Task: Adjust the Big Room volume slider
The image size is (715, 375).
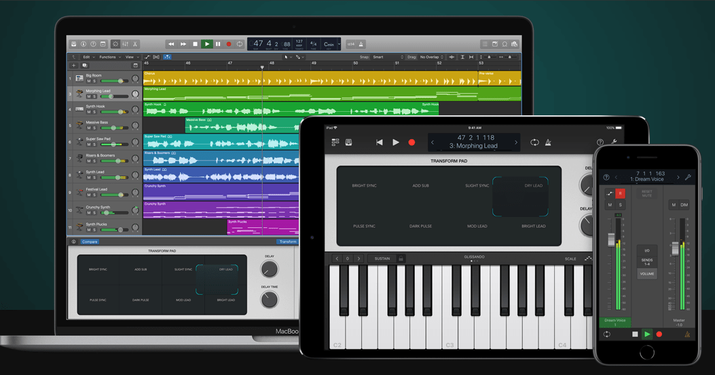Action: (115, 81)
